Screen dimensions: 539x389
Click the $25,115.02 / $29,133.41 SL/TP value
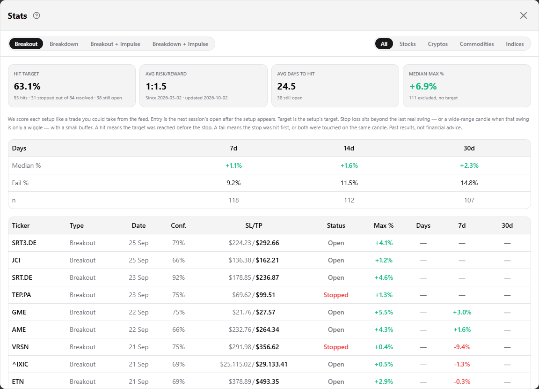(x=254, y=364)
